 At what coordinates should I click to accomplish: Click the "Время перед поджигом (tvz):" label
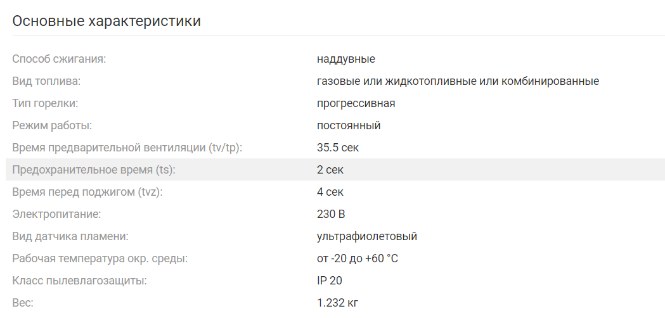[x=87, y=192]
